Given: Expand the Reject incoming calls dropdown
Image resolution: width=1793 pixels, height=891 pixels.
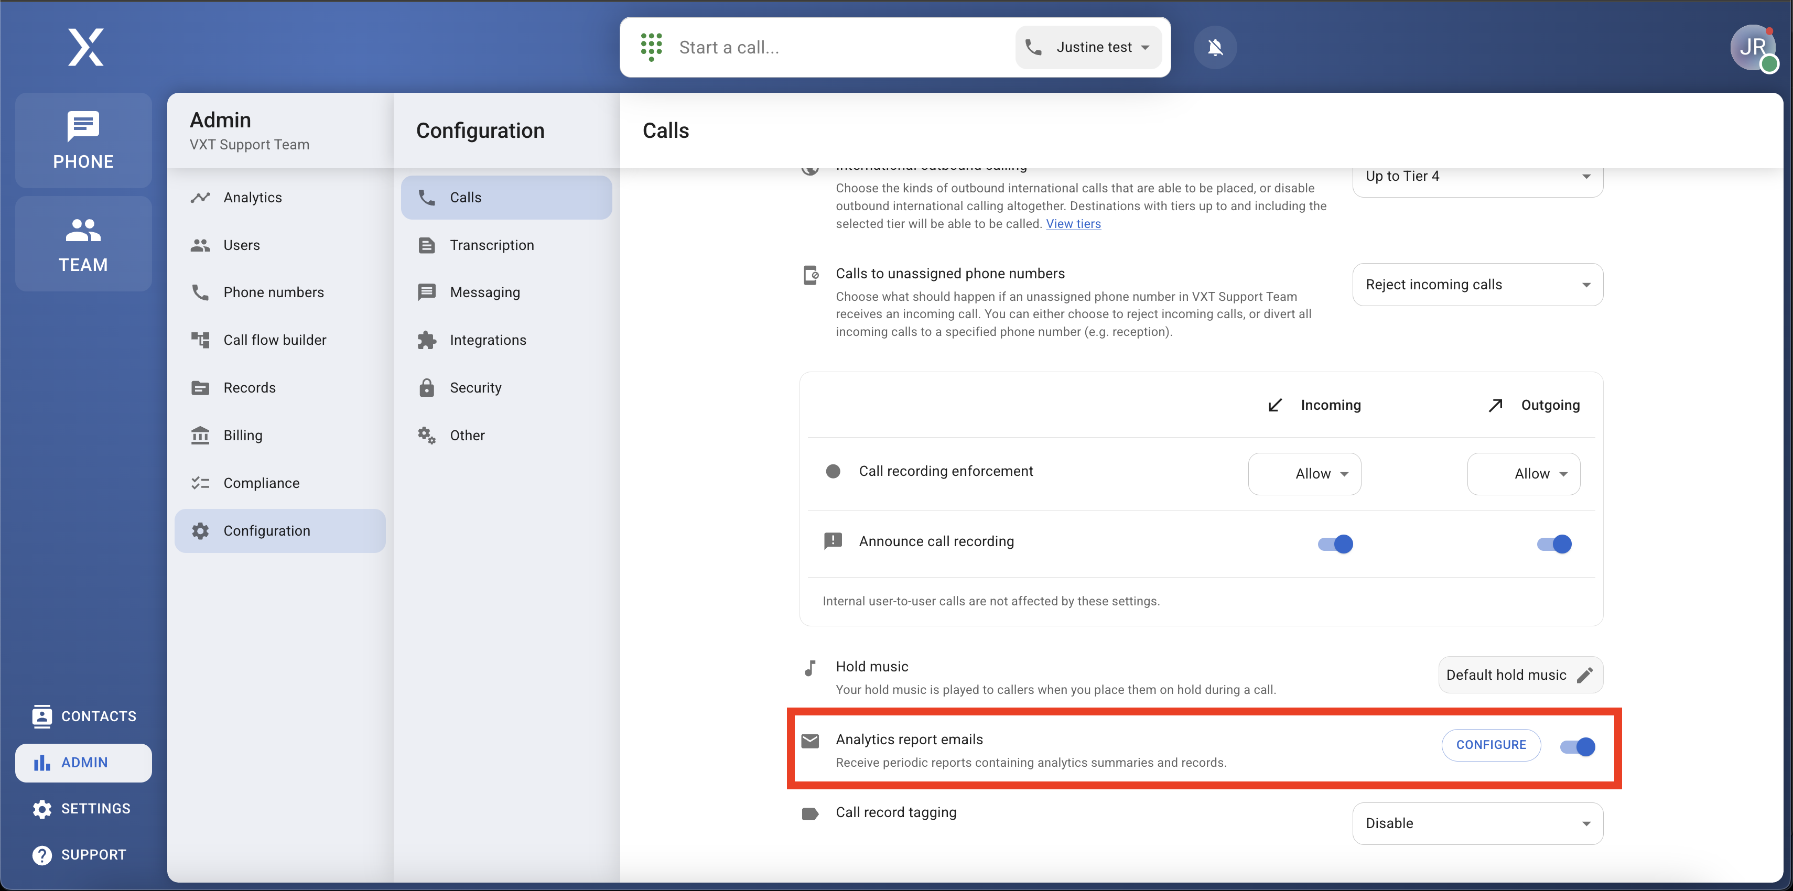Looking at the screenshot, I should tap(1477, 284).
